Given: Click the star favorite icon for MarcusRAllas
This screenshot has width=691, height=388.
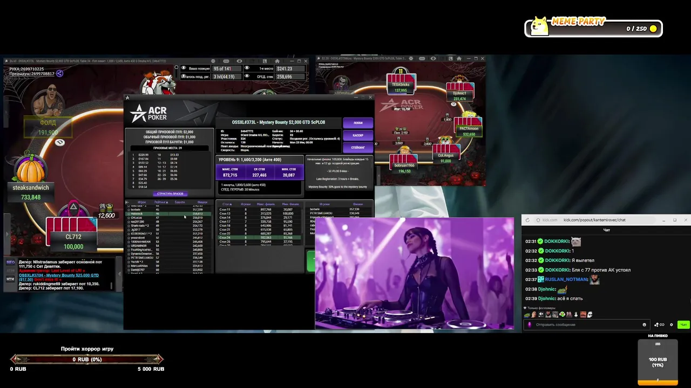Looking at the screenshot, I should pyautogui.click(x=128, y=266).
